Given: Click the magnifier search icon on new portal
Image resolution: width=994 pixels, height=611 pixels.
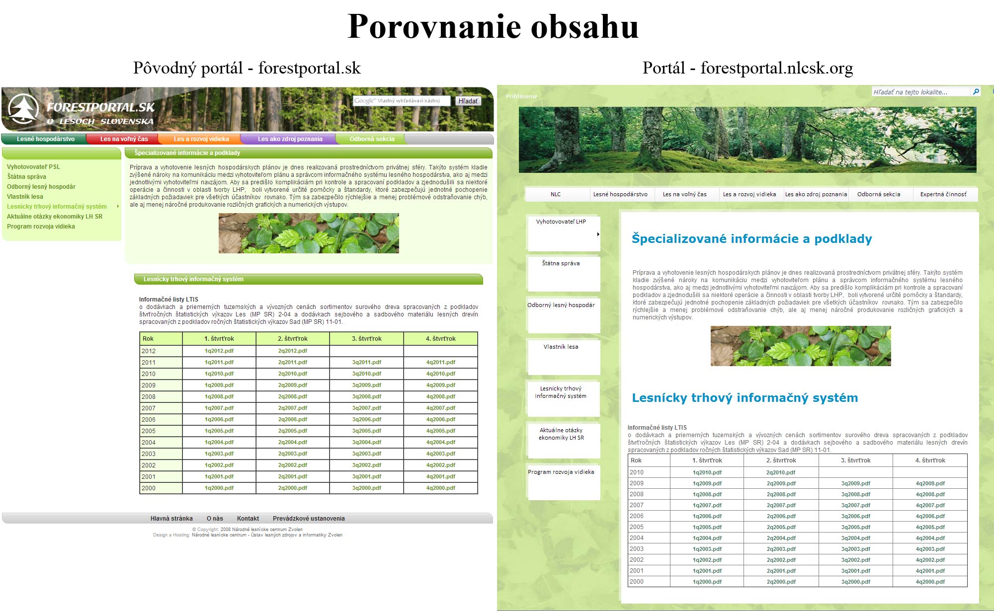Looking at the screenshot, I should (x=976, y=92).
